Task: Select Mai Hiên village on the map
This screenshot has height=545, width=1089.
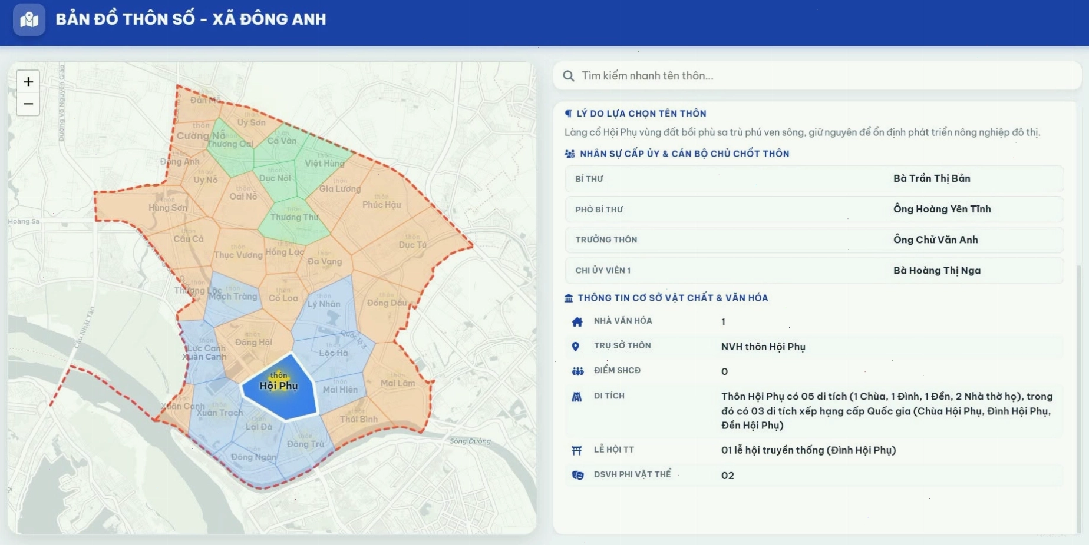Action: pyautogui.click(x=340, y=390)
